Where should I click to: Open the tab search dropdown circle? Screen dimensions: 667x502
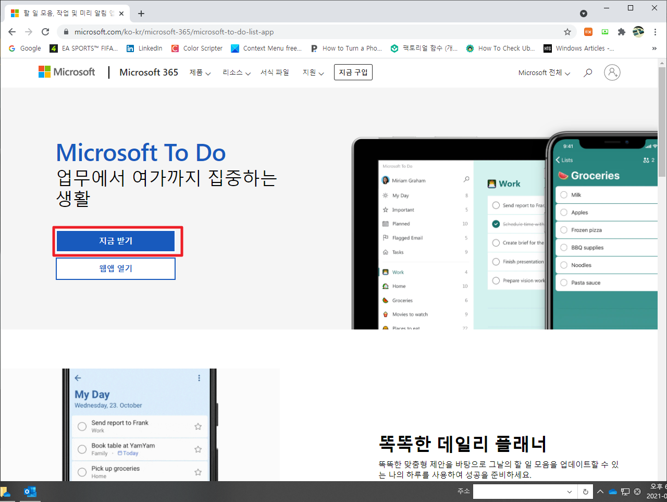[x=584, y=14]
